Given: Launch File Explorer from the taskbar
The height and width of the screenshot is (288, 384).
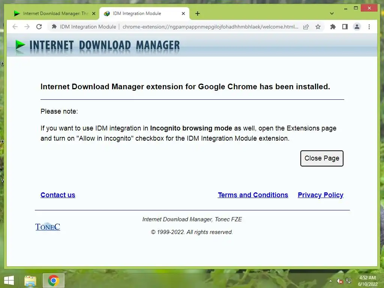Looking at the screenshot, I should [30, 280].
